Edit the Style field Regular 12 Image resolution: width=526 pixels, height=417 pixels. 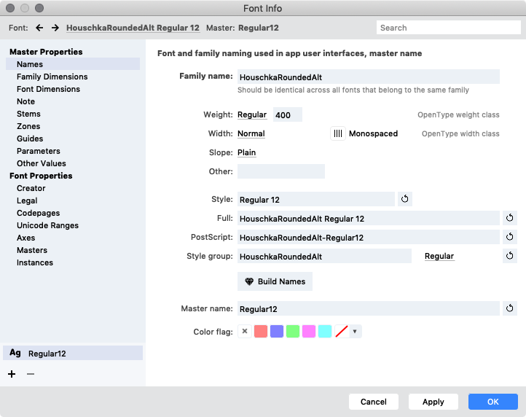click(316, 199)
